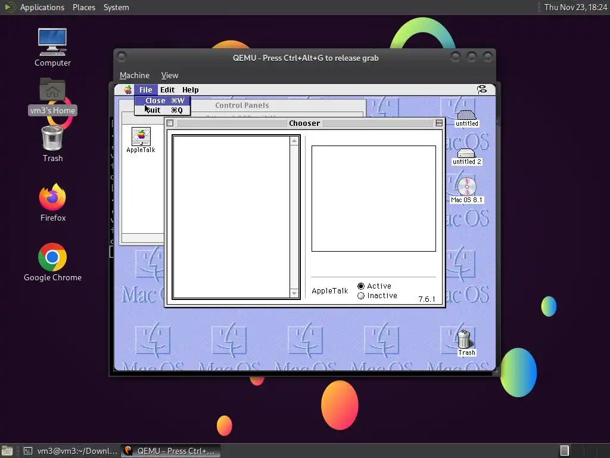Choose Quit from the File menu
The image size is (610, 458).
pos(162,110)
